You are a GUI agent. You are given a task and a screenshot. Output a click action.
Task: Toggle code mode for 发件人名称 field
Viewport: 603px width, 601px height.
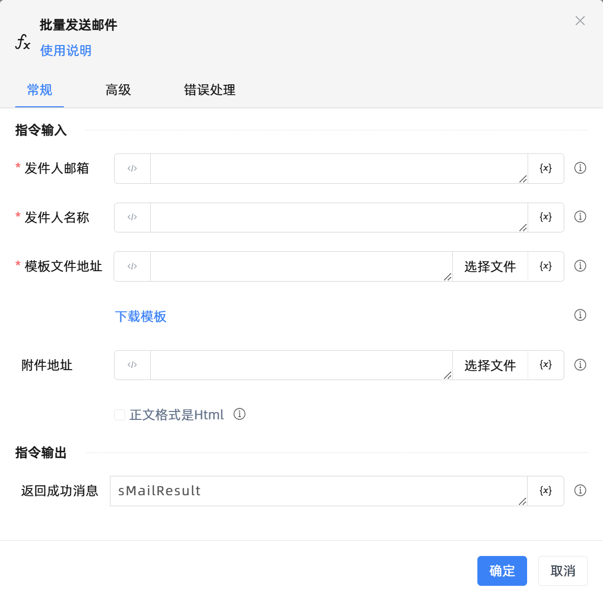pos(132,217)
